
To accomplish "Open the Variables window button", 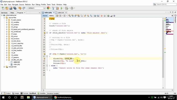I will click(x=41, y=93).
